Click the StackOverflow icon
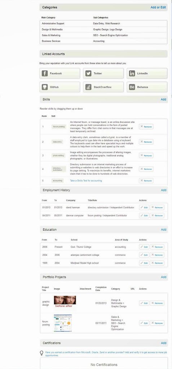The width and height of the screenshot is (172, 369). [x=88, y=87]
